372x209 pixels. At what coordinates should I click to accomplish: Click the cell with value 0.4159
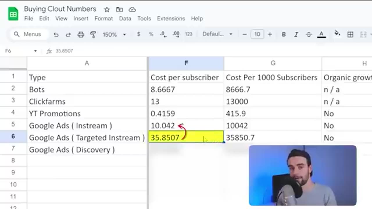(186, 113)
